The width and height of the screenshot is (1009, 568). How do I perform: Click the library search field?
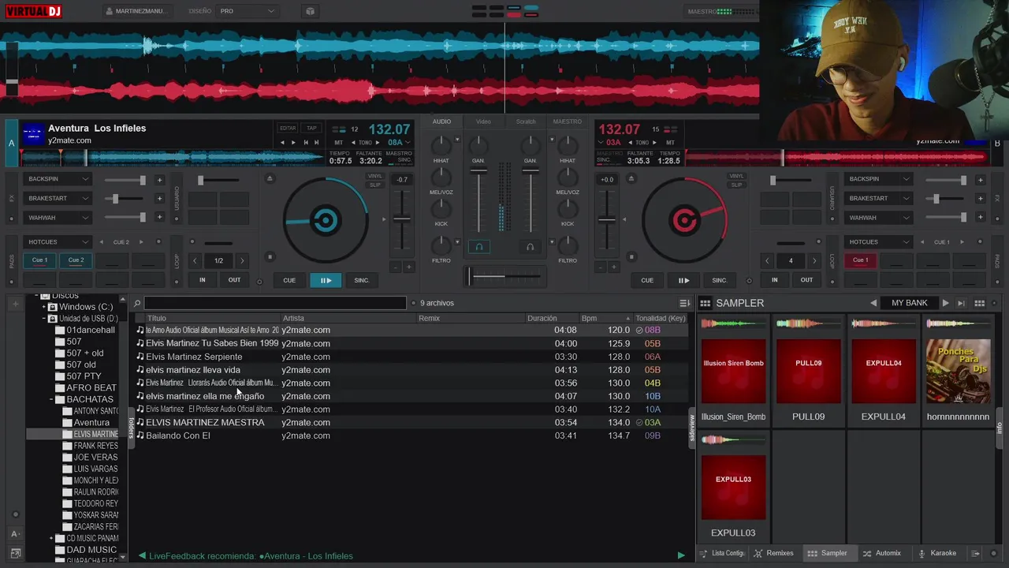point(275,303)
